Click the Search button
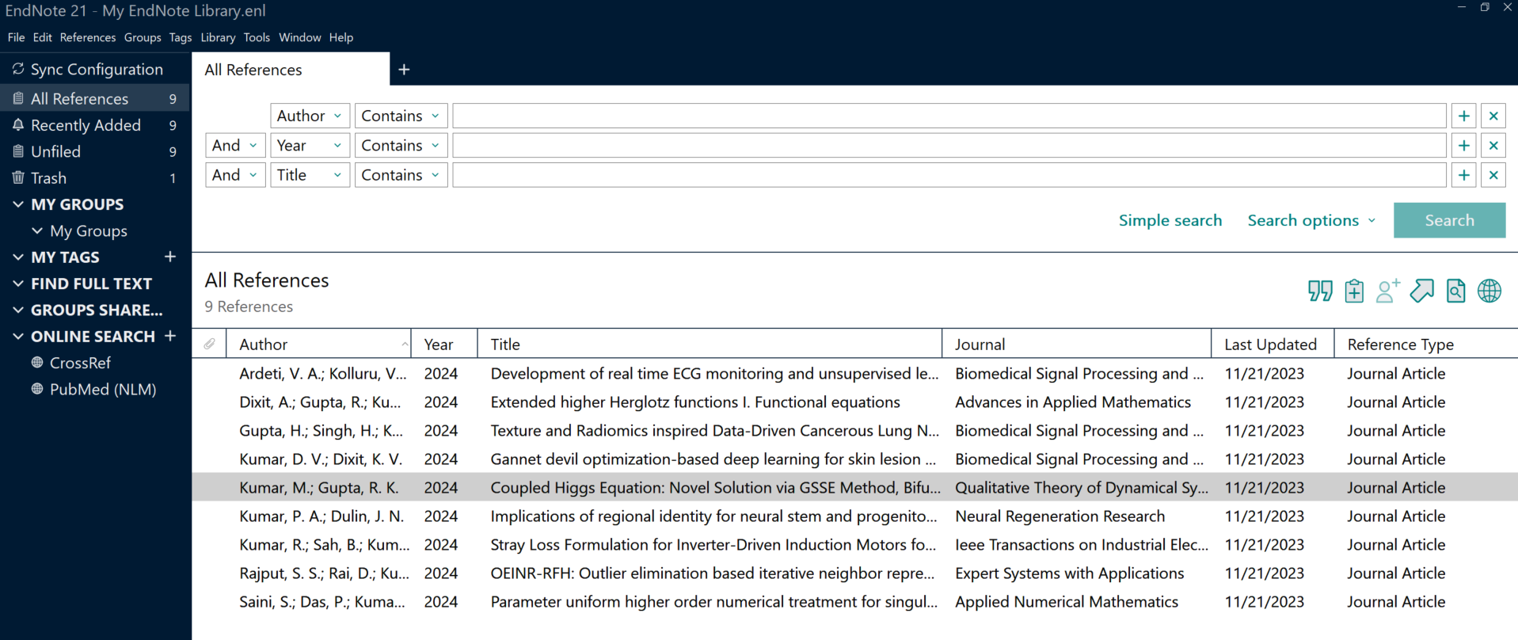The height and width of the screenshot is (640, 1518). pos(1449,220)
